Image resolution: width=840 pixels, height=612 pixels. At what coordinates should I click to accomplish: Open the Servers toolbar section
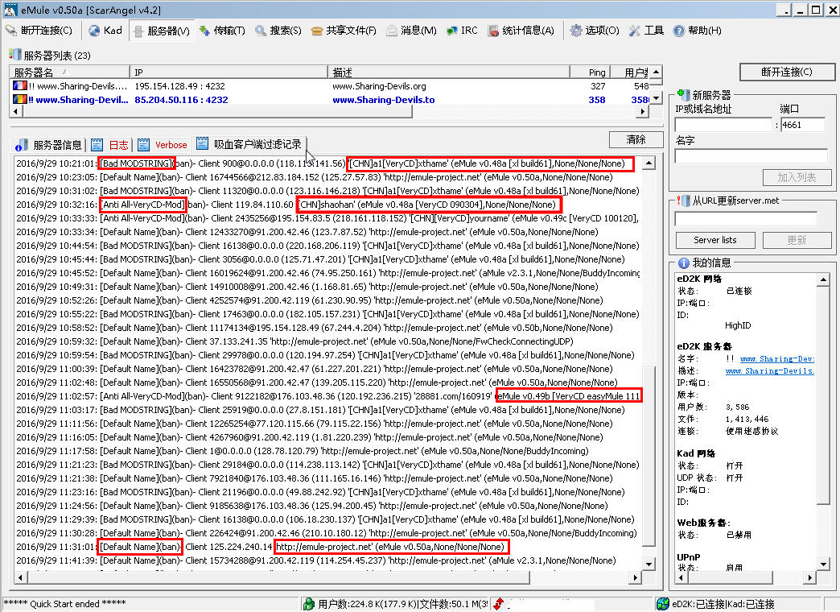[x=161, y=31]
